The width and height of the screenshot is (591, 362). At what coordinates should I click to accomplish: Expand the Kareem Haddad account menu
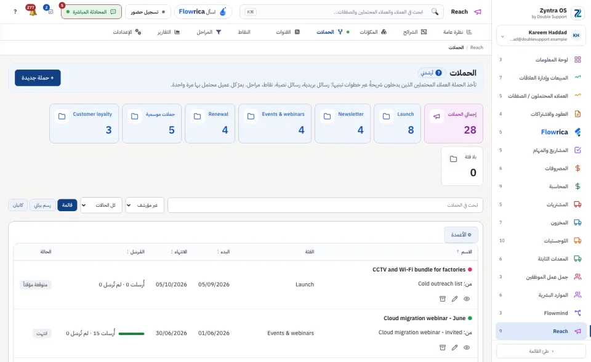[541, 36]
